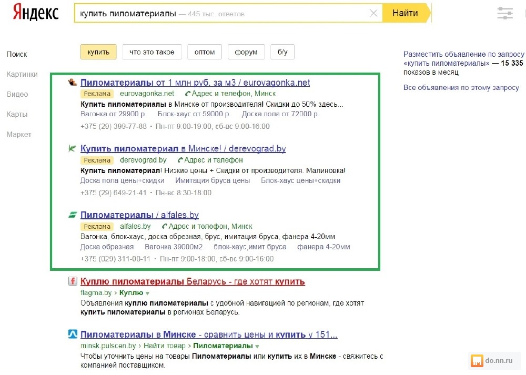Open 'Пиломатериалы от 1 млн руб' eurovagonka.net result
This screenshot has width=526, height=375.
[195, 83]
